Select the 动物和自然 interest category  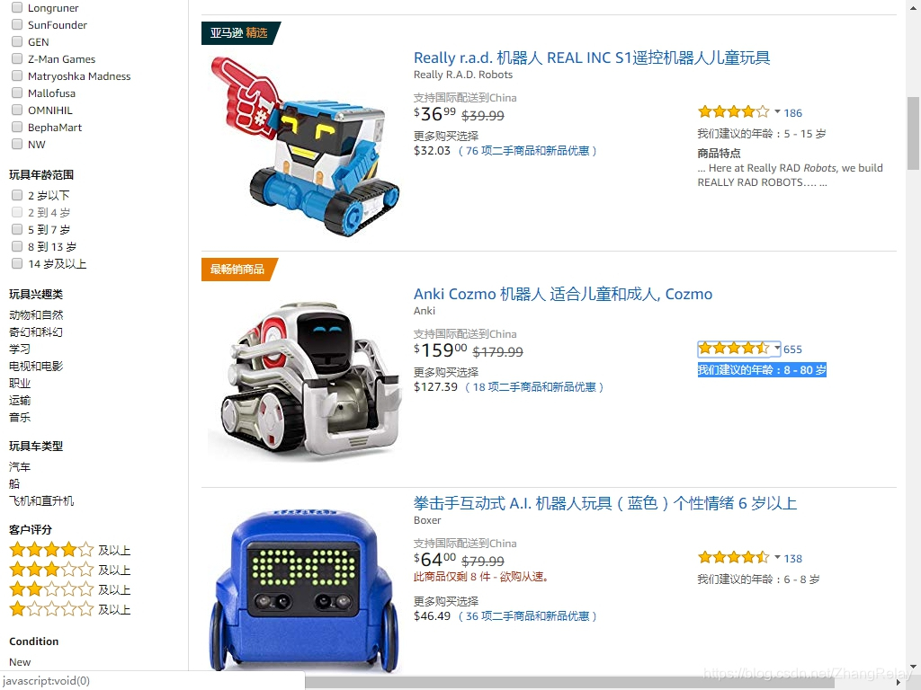(36, 315)
